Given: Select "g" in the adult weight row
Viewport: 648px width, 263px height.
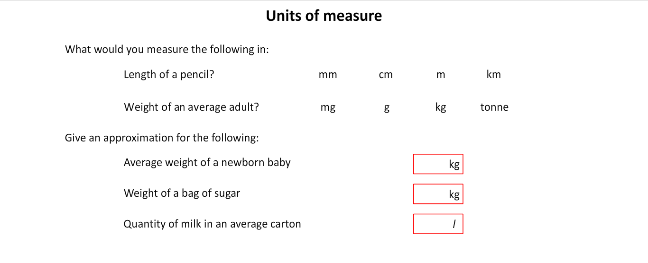Looking at the screenshot, I should click(387, 108).
